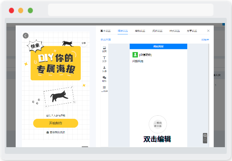232x161 pixels.
Task: Open the 元素管理 link
Action: (x=106, y=40)
